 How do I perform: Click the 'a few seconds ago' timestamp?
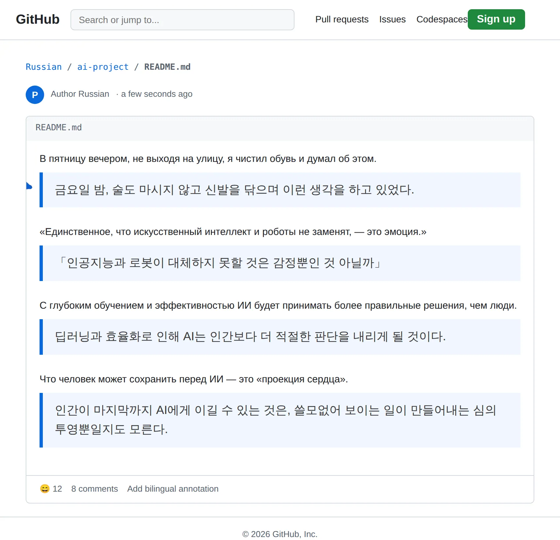(156, 94)
